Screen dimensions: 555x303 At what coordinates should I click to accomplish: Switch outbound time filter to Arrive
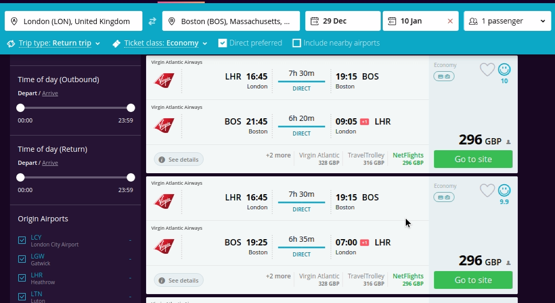(50, 93)
